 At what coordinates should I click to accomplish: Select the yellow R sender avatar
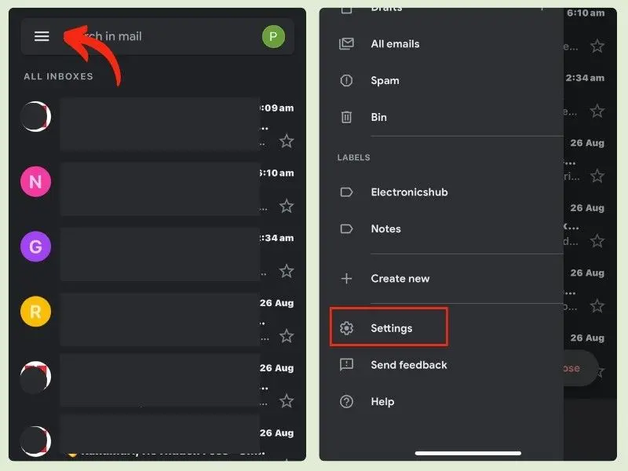coord(35,312)
